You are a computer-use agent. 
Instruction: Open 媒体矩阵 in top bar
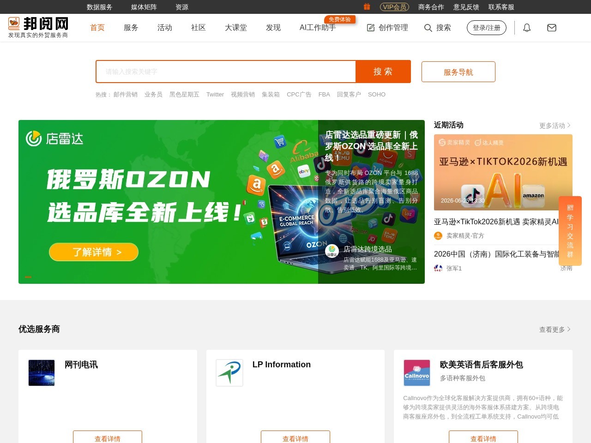click(x=144, y=7)
